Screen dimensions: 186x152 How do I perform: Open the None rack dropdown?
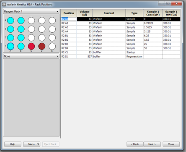[31, 56]
